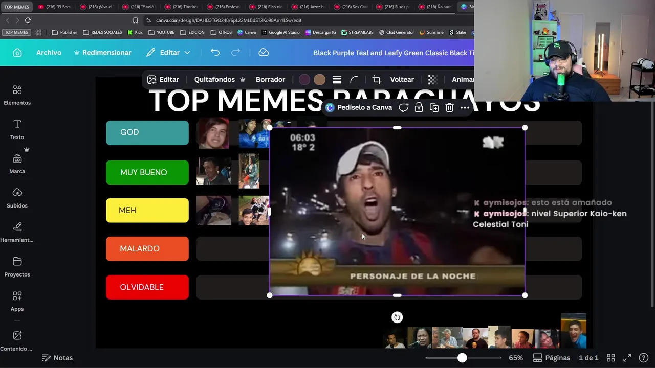Screen dimensions: 655x368
Task: Switch to the "El Borr" YouTube tab
Action: 55,7
